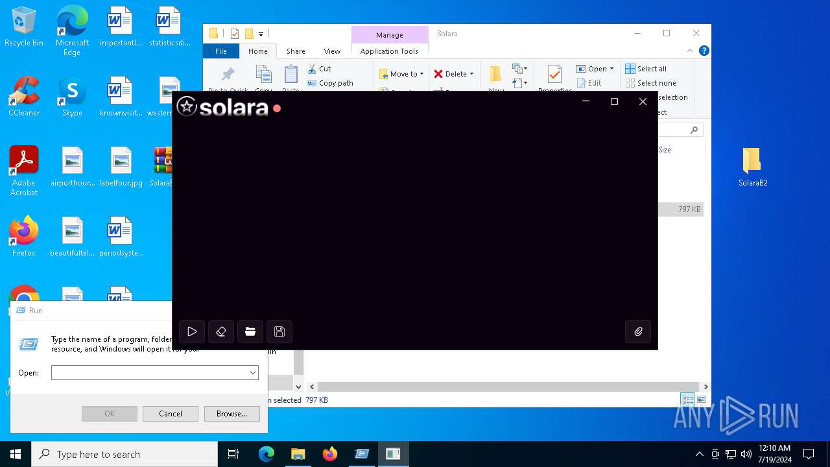Show hidden system tray icons
This screenshot has width=830, height=467.
(699, 454)
